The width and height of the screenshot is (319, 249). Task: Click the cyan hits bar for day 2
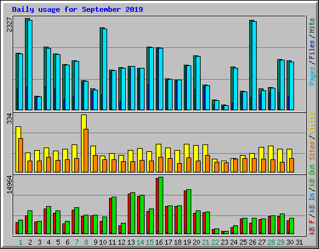[30, 65]
